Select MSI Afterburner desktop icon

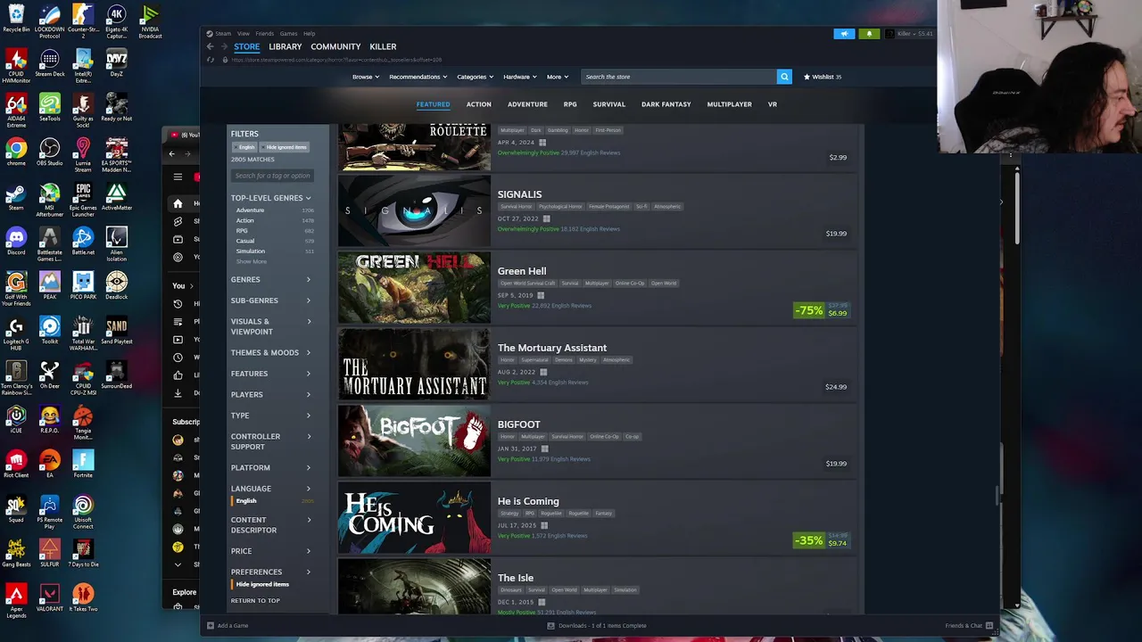click(x=50, y=200)
